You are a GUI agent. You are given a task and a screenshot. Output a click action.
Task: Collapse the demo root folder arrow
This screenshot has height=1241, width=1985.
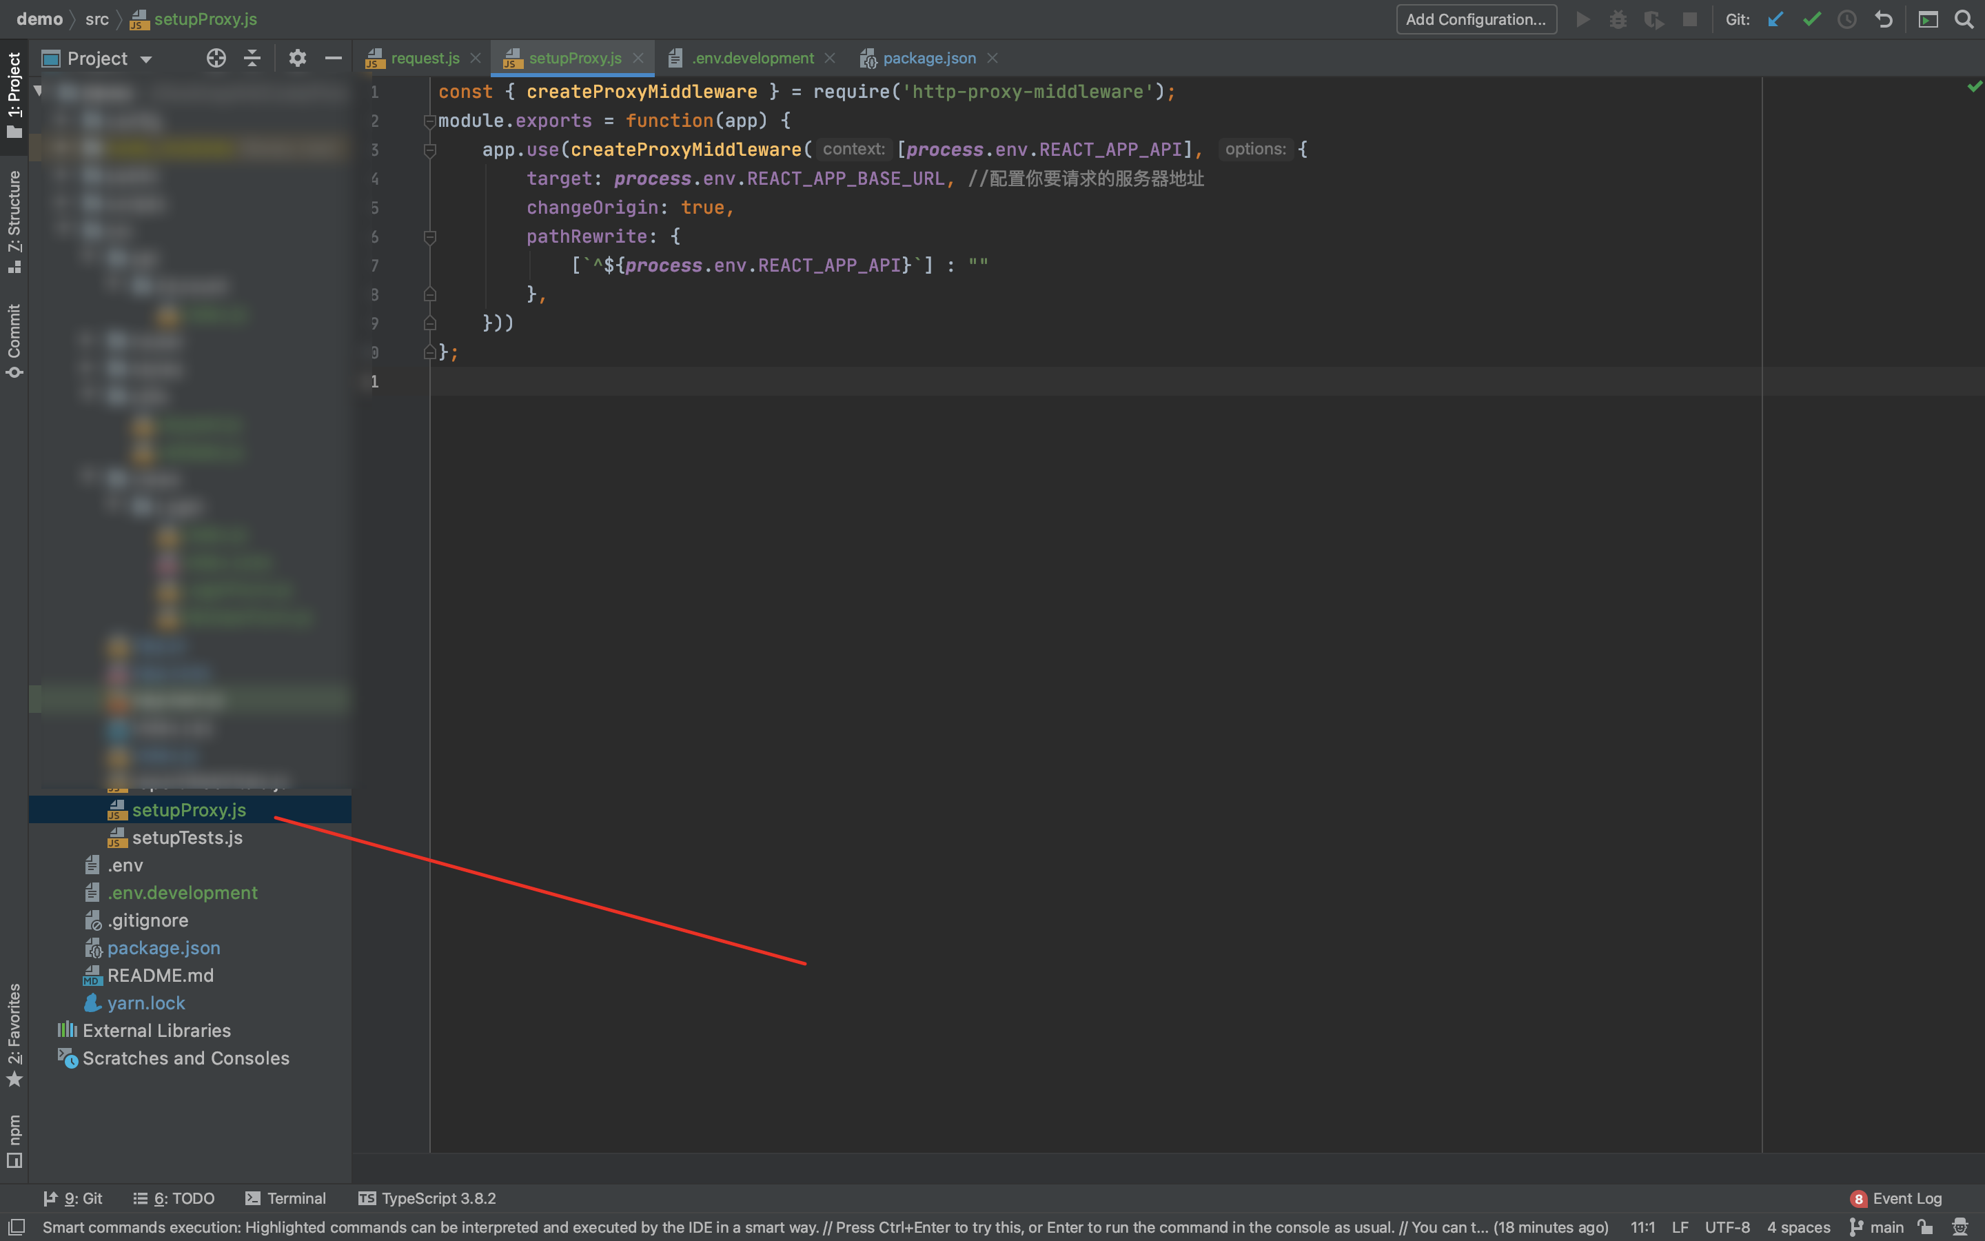point(38,90)
